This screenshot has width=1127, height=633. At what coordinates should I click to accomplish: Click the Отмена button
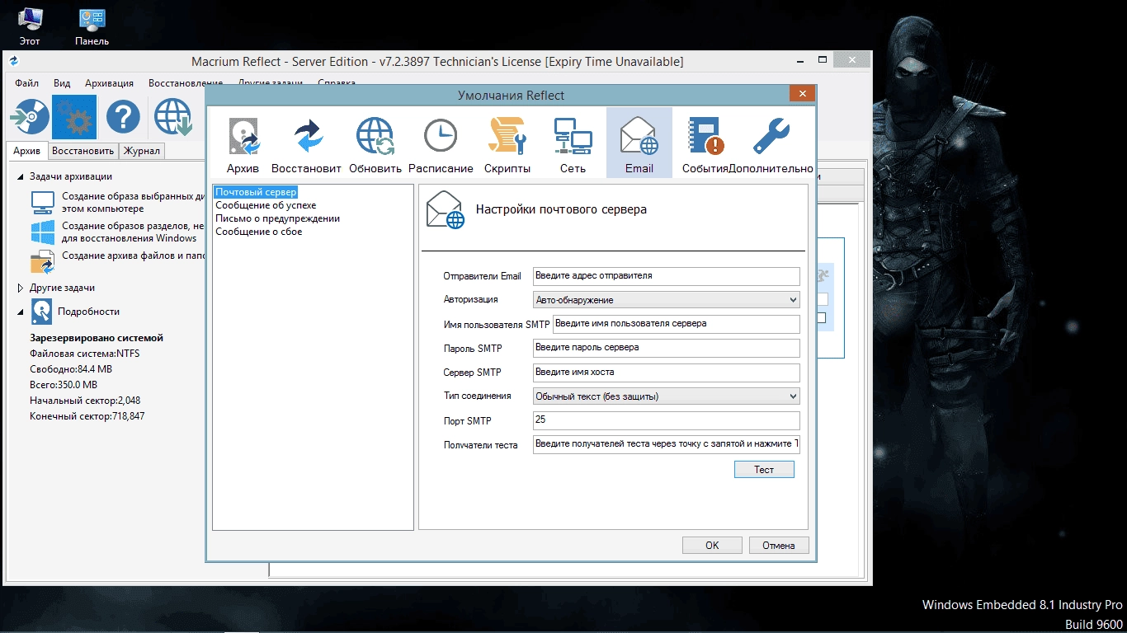(779, 545)
